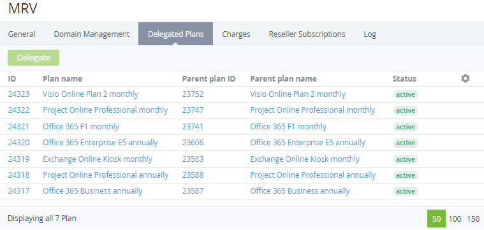
Task: Set page size to 100
Action: (455, 219)
